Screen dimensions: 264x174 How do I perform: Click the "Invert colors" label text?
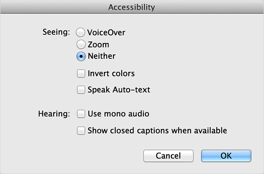click(x=111, y=74)
